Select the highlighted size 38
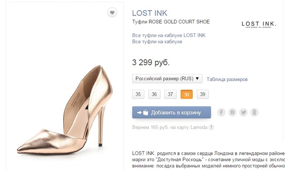The image size is (285, 170). coord(186,94)
